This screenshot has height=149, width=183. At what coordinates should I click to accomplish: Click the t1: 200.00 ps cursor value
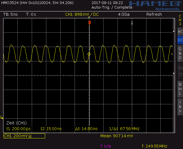[x=18, y=129]
